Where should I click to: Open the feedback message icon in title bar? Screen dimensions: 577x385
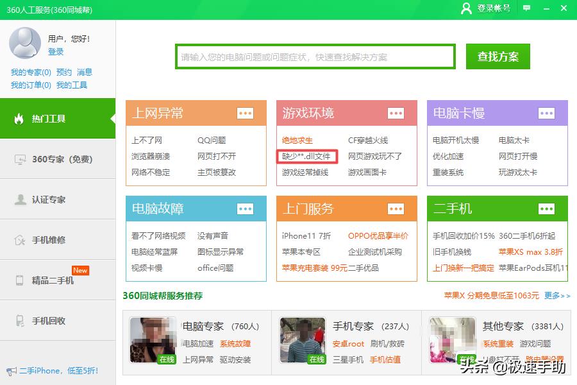pos(526,8)
